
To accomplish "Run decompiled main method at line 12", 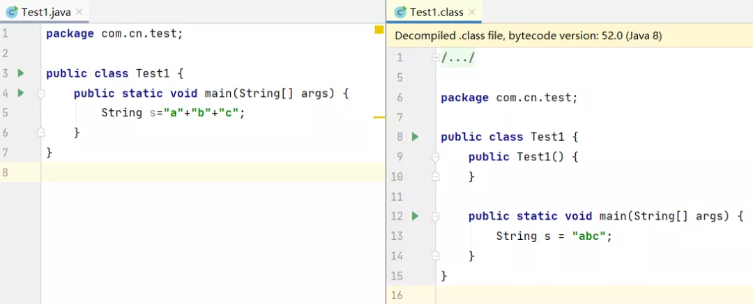I will pyautogui.click(x=416, y=216).
